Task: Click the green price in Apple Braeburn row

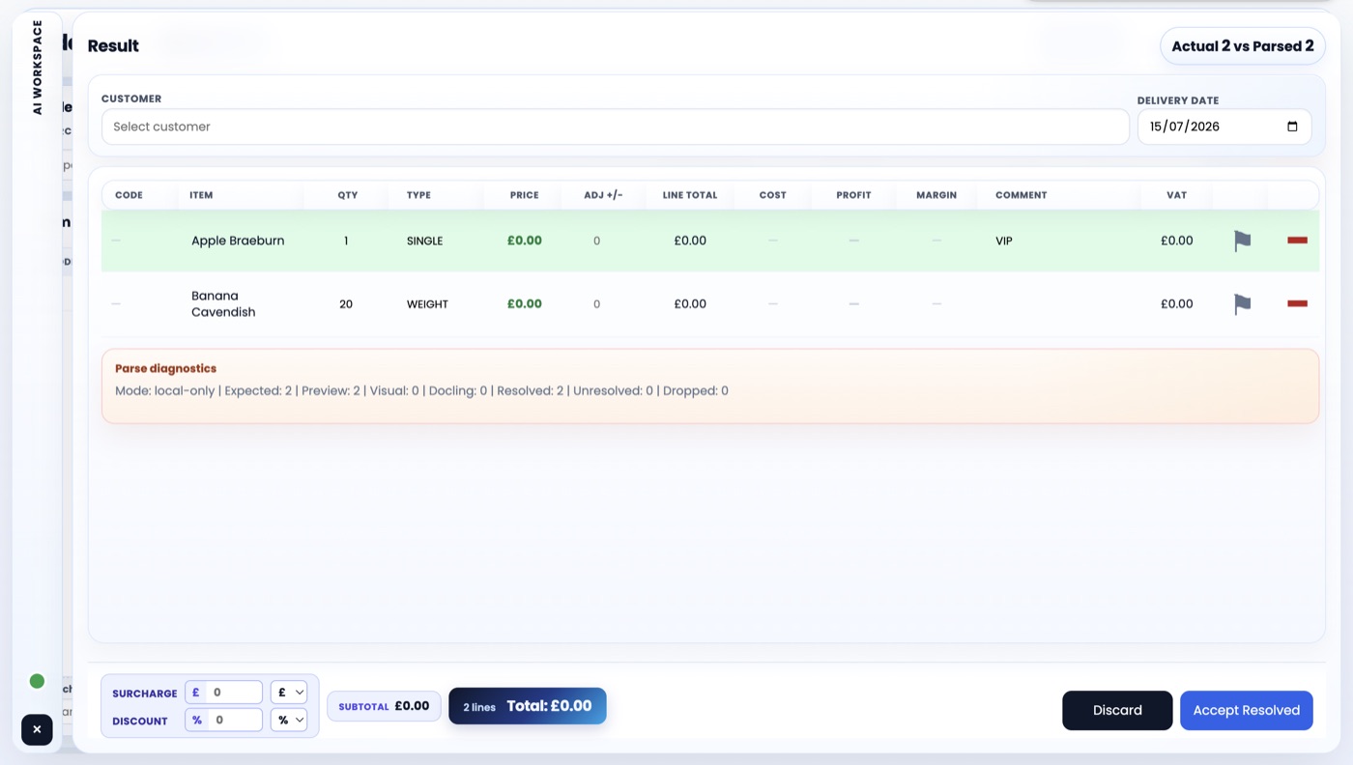Action: click(x=525, y=241)
